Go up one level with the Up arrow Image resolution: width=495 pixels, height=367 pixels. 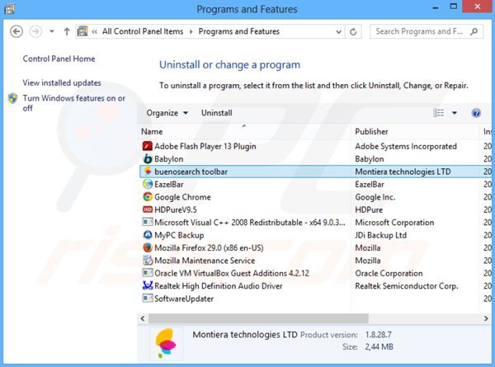pyautogui.click(x=67, y=31)
